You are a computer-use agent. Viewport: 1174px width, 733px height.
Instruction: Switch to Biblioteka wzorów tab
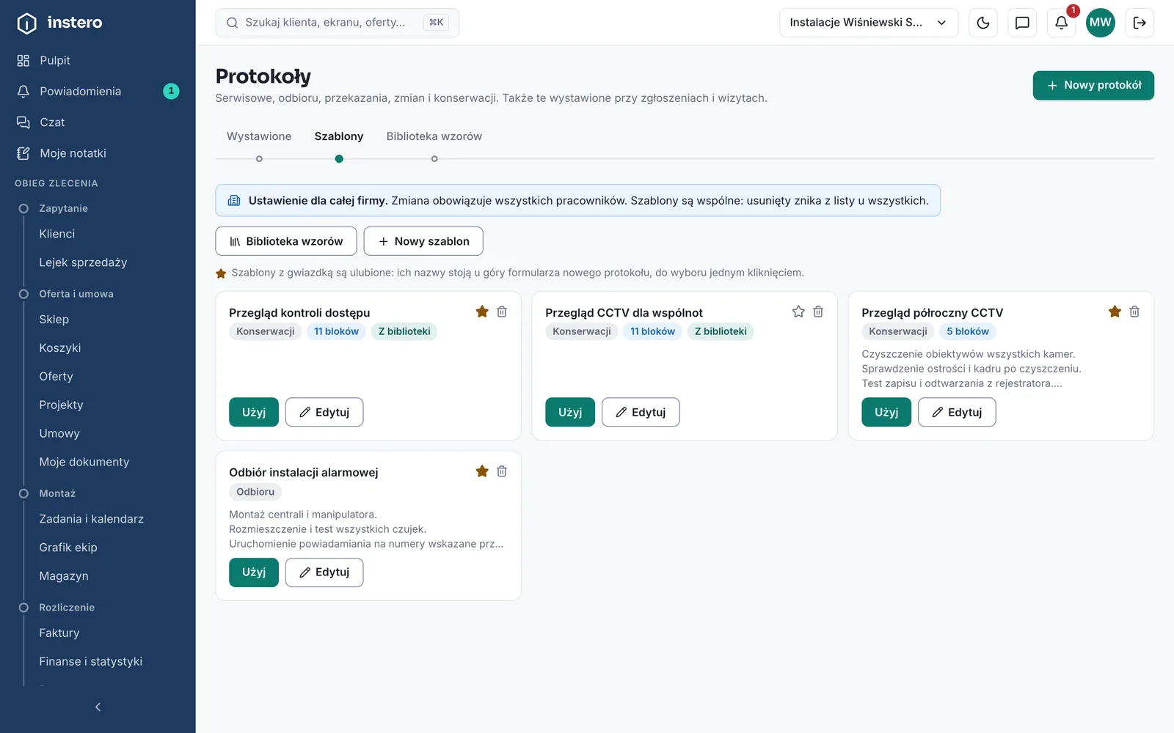(x=434, y=136)
